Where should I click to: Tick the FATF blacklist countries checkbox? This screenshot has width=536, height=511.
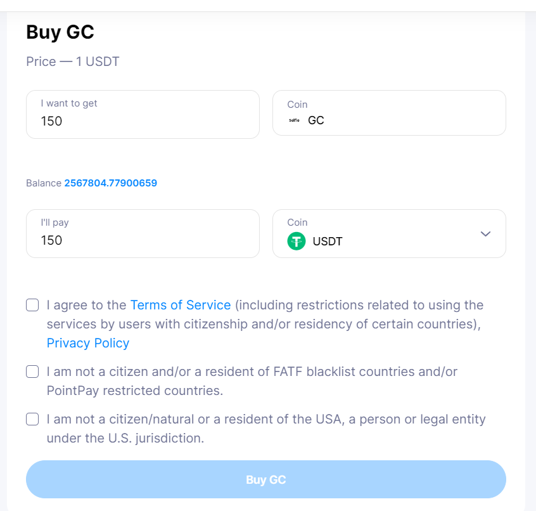coord(32,372)
